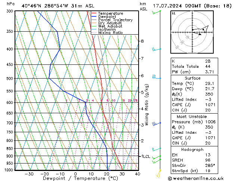
Task: Click the '1000' pressure level label
Action: (10, 170)
